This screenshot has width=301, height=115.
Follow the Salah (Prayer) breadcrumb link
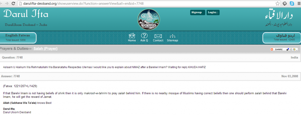pyautogui.click(x=46, y=49)
